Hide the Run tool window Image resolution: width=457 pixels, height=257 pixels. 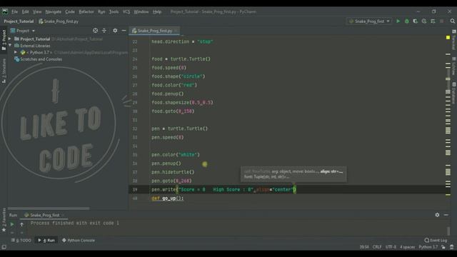pyautogui.click(x=446, y=215)
